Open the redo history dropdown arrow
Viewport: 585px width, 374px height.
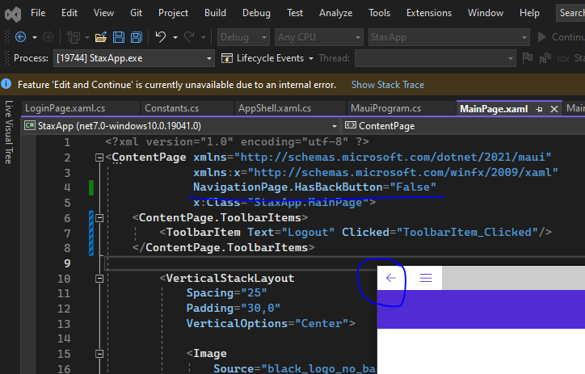point(204,37)
